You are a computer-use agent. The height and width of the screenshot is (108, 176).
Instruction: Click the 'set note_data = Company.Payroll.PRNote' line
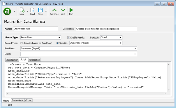(39, 68)
